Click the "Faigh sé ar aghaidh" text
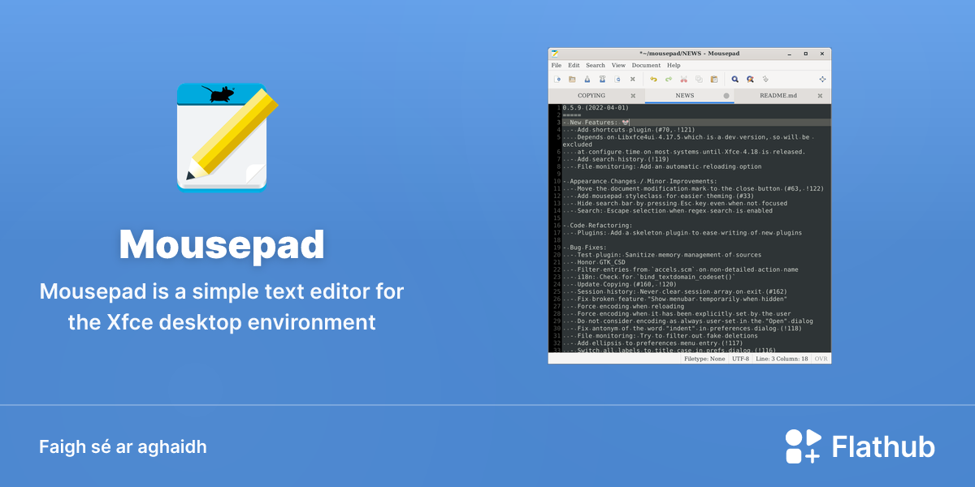Image resolution: width=975 pixels, height=487 pixels. [123, 447]
